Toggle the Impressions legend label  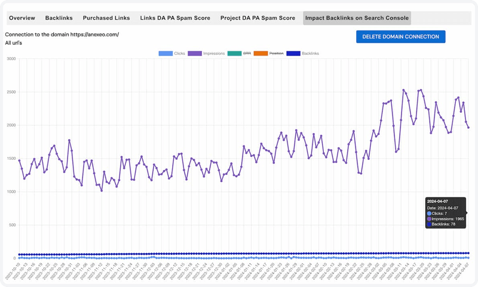pyautogui.click(x=214, y=53)
